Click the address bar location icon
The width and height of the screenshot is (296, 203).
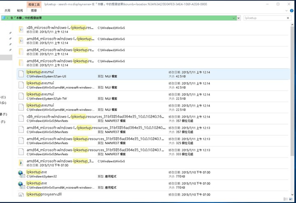[x=3, y=18]
